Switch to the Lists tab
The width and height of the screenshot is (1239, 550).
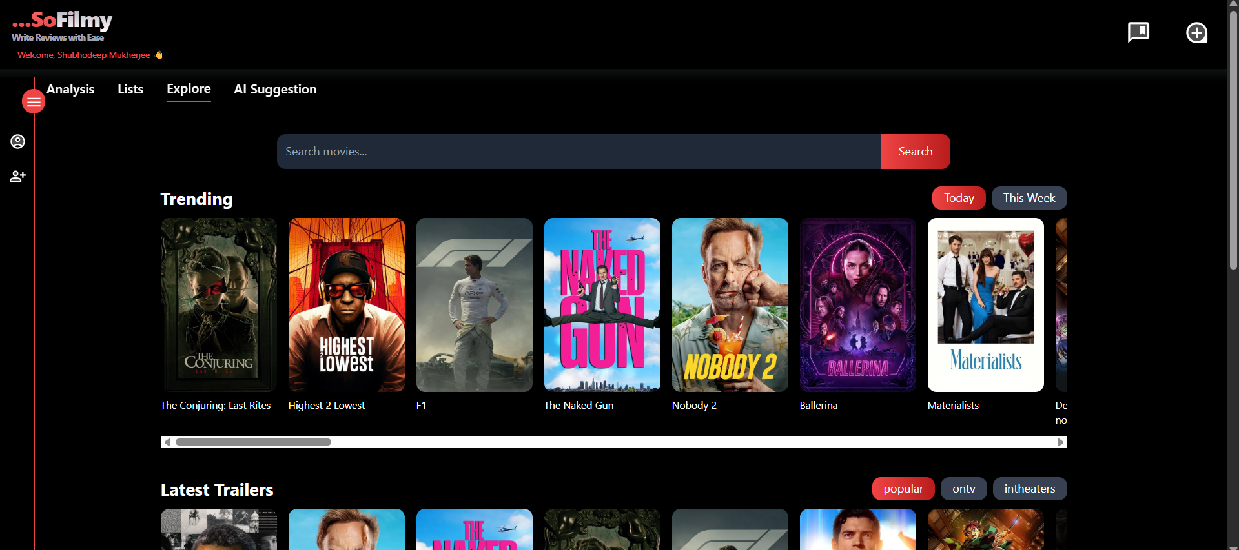[x=130, y=89]
